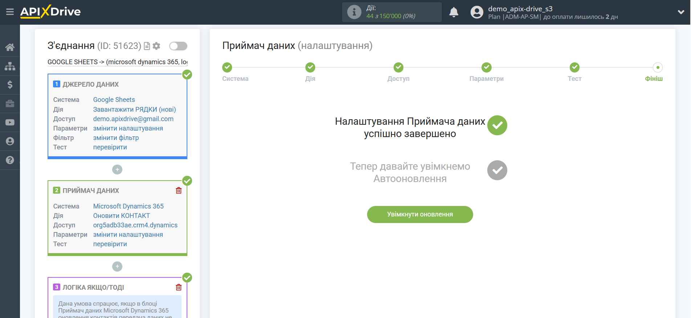Delete the Data Receiver block

click(179, 190)
